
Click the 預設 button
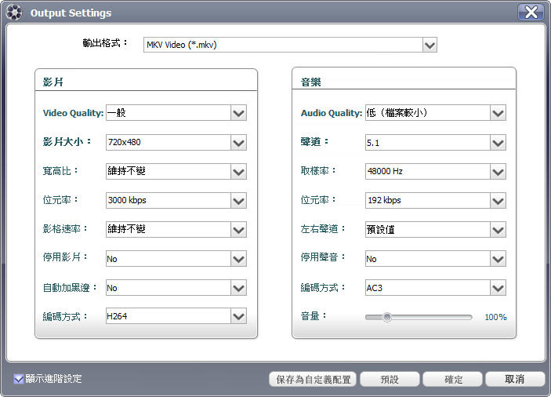[x=390, y=380]
